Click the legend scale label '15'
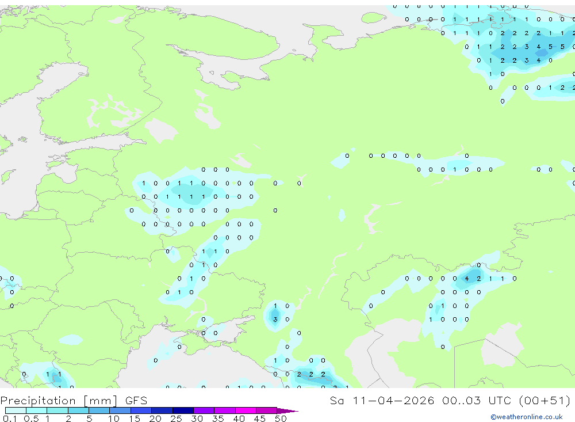Viewport: 575px width, 422px height. (134, 419)
